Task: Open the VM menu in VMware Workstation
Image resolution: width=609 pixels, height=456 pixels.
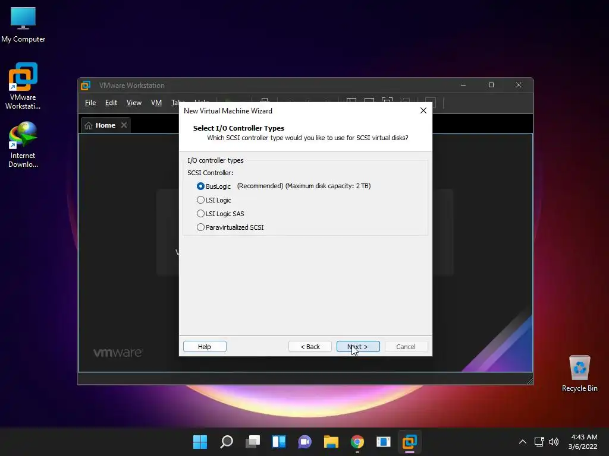Action: (156, 103)
